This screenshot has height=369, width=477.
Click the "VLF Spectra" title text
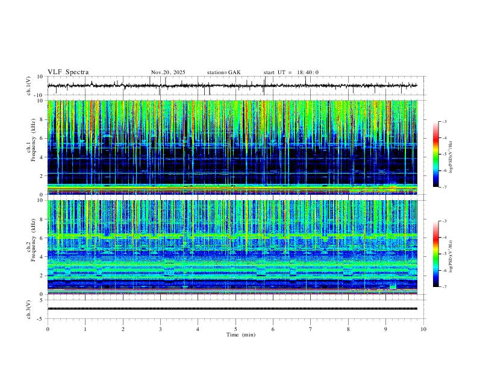(x=68, y=72)
